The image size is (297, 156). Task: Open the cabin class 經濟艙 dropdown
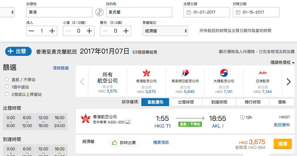165,31
